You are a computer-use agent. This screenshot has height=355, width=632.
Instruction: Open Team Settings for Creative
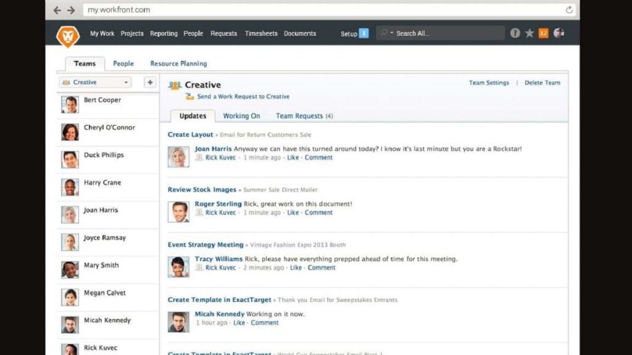[x=489, y=82]
